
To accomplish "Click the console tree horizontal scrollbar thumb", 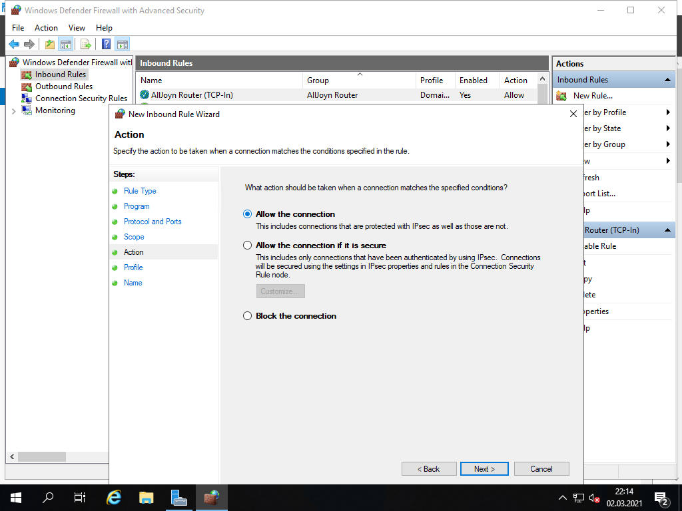I will click(42, 457).
